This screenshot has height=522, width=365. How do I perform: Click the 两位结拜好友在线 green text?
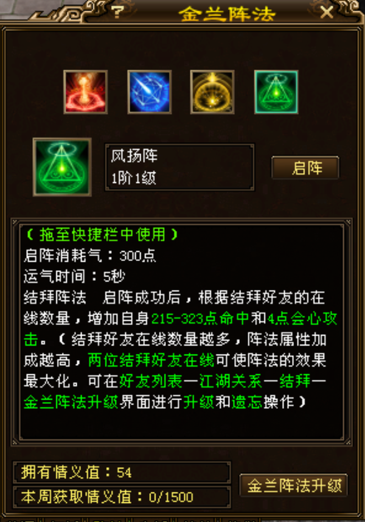151,361
